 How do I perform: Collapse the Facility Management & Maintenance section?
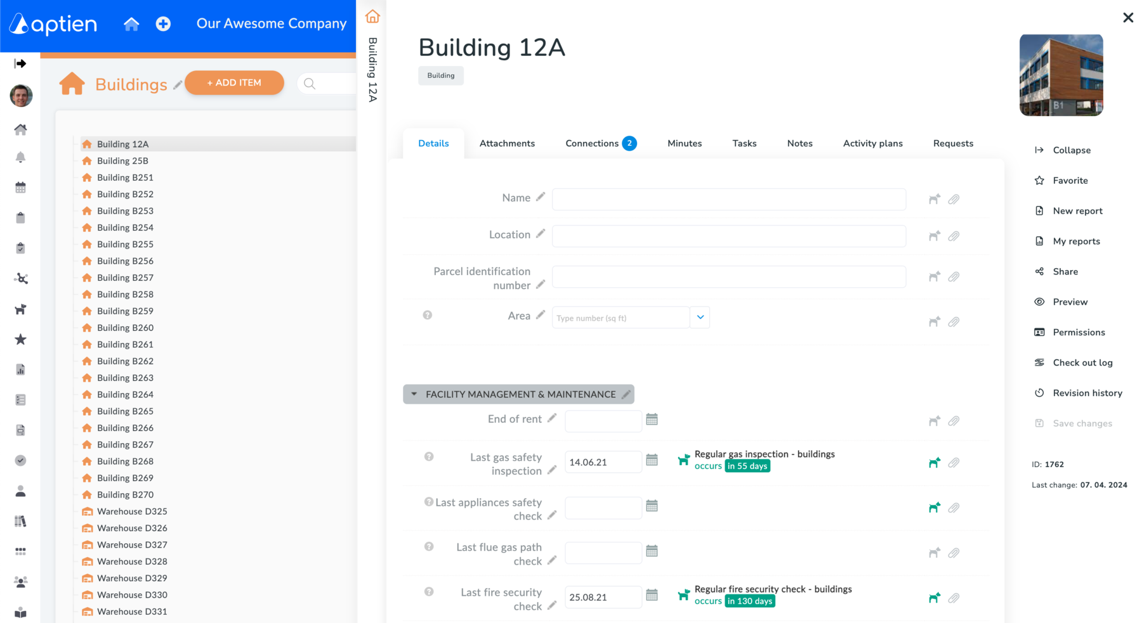(414, 394)
